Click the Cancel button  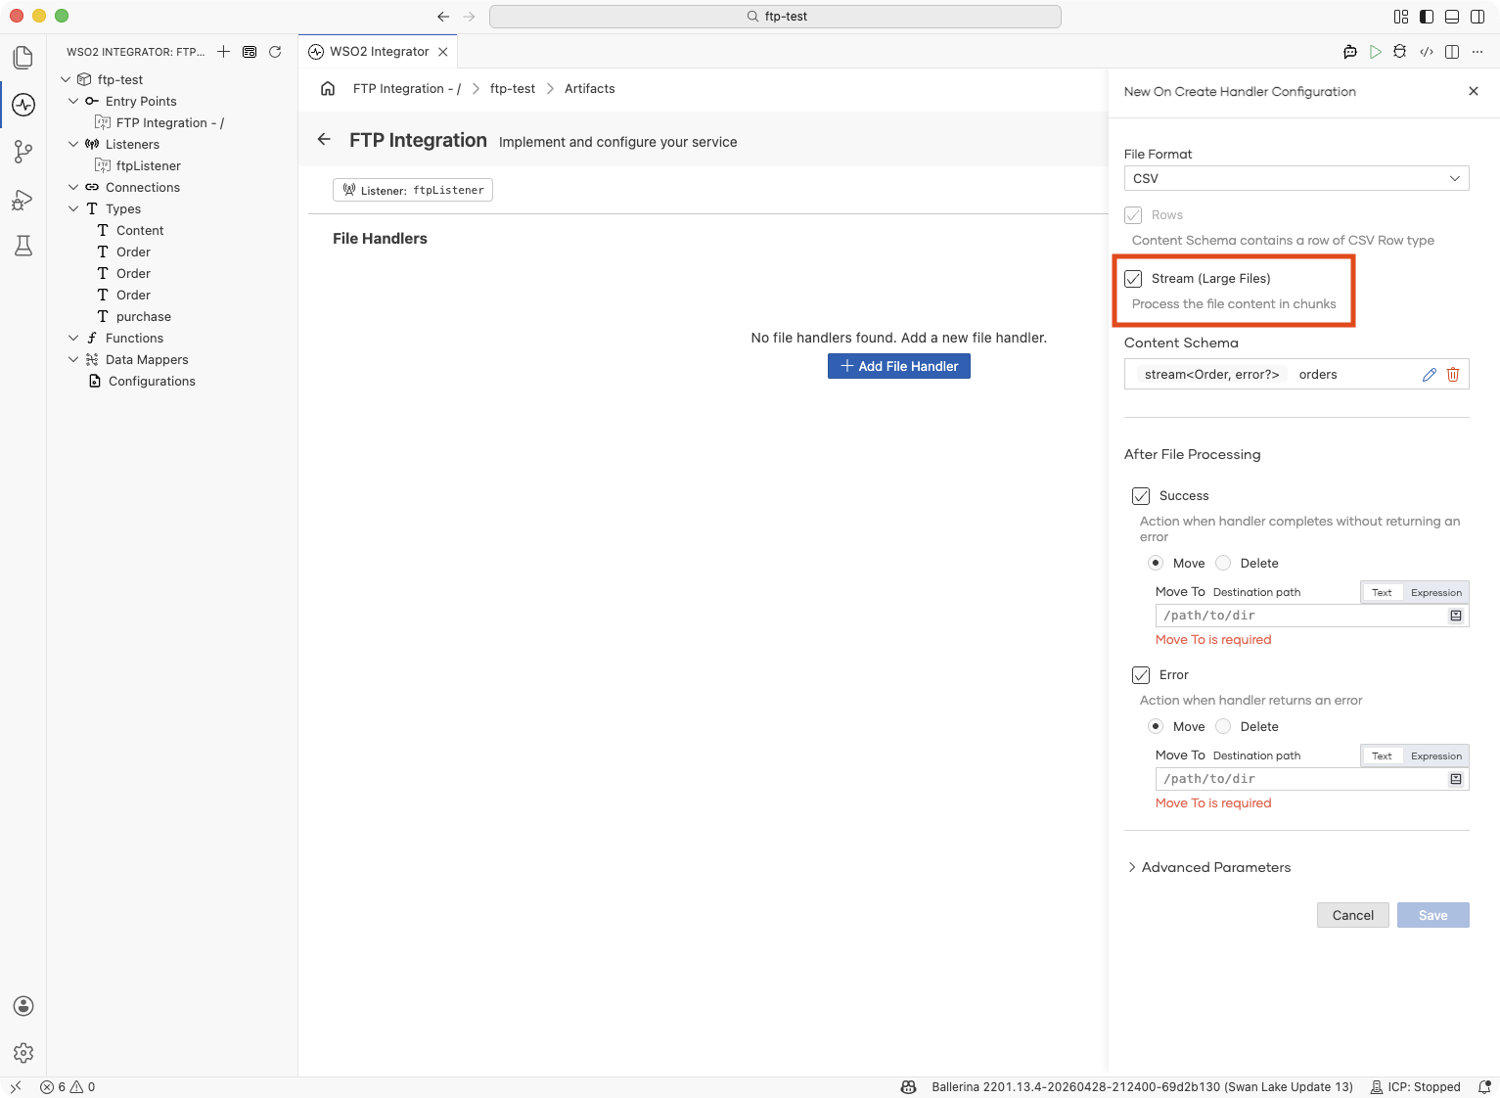1352,915
